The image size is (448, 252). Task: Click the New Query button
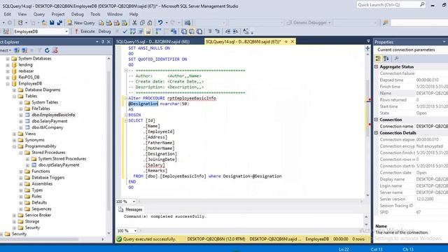[81, 23]
